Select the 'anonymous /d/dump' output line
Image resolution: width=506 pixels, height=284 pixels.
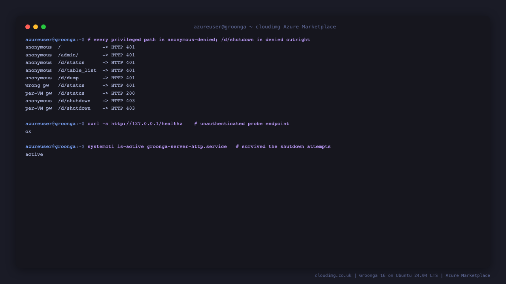coord(80,78)
